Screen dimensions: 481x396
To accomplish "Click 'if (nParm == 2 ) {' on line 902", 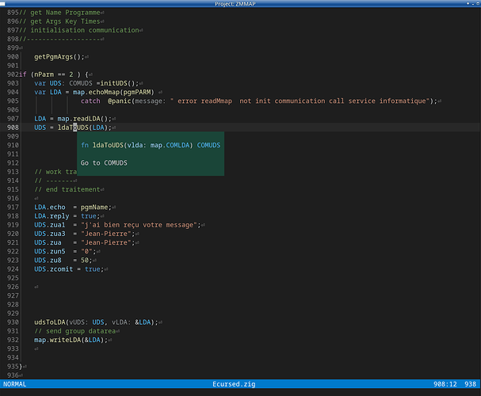I will (54, 74).
